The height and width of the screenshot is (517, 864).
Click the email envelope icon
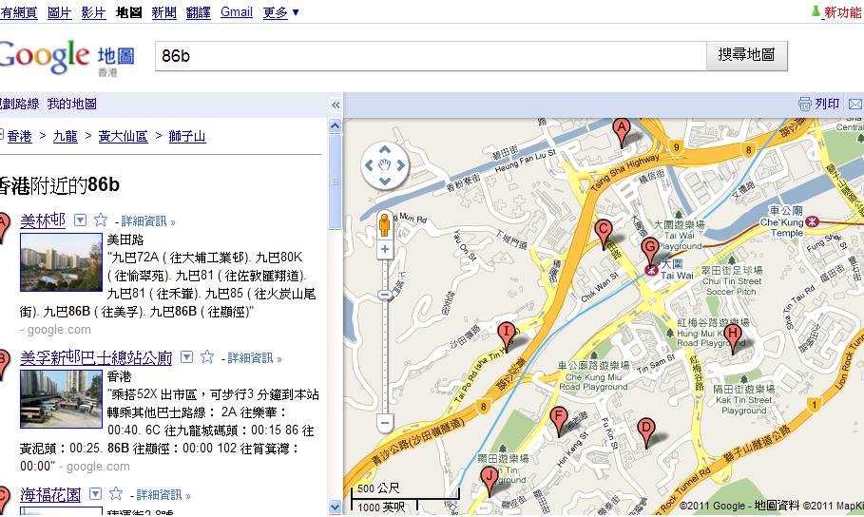pos(855,105)
